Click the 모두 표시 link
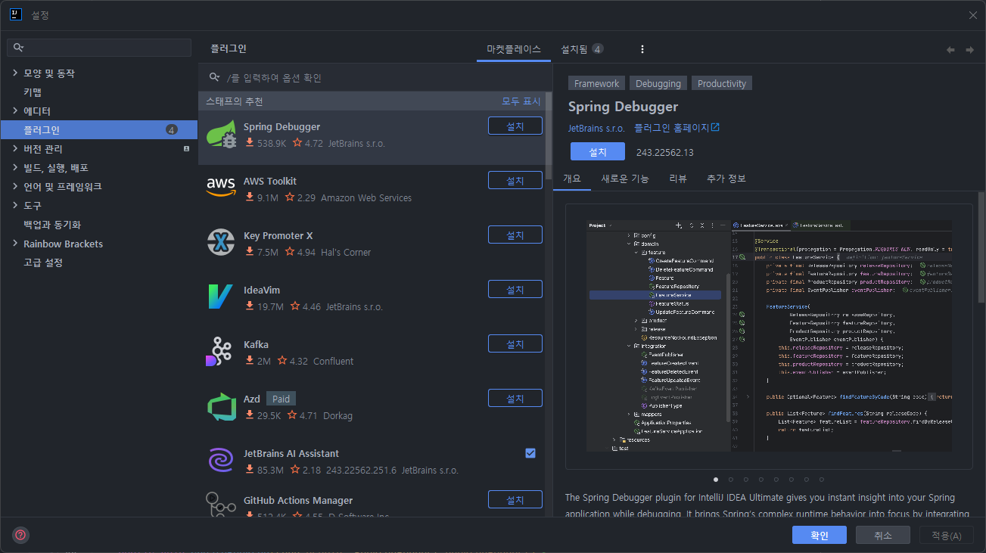Image resolution: width=986 pixels, height=553 pixels. point(521,101)
